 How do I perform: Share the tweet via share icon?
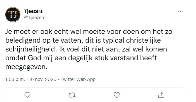(x=161, y=94)
